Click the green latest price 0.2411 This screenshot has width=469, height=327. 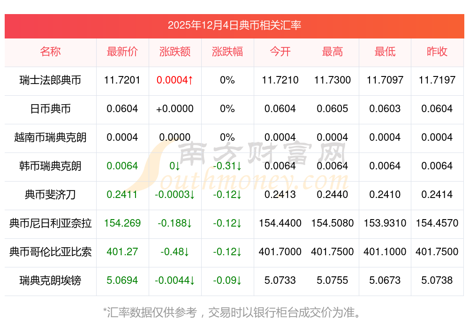point(122,195)
